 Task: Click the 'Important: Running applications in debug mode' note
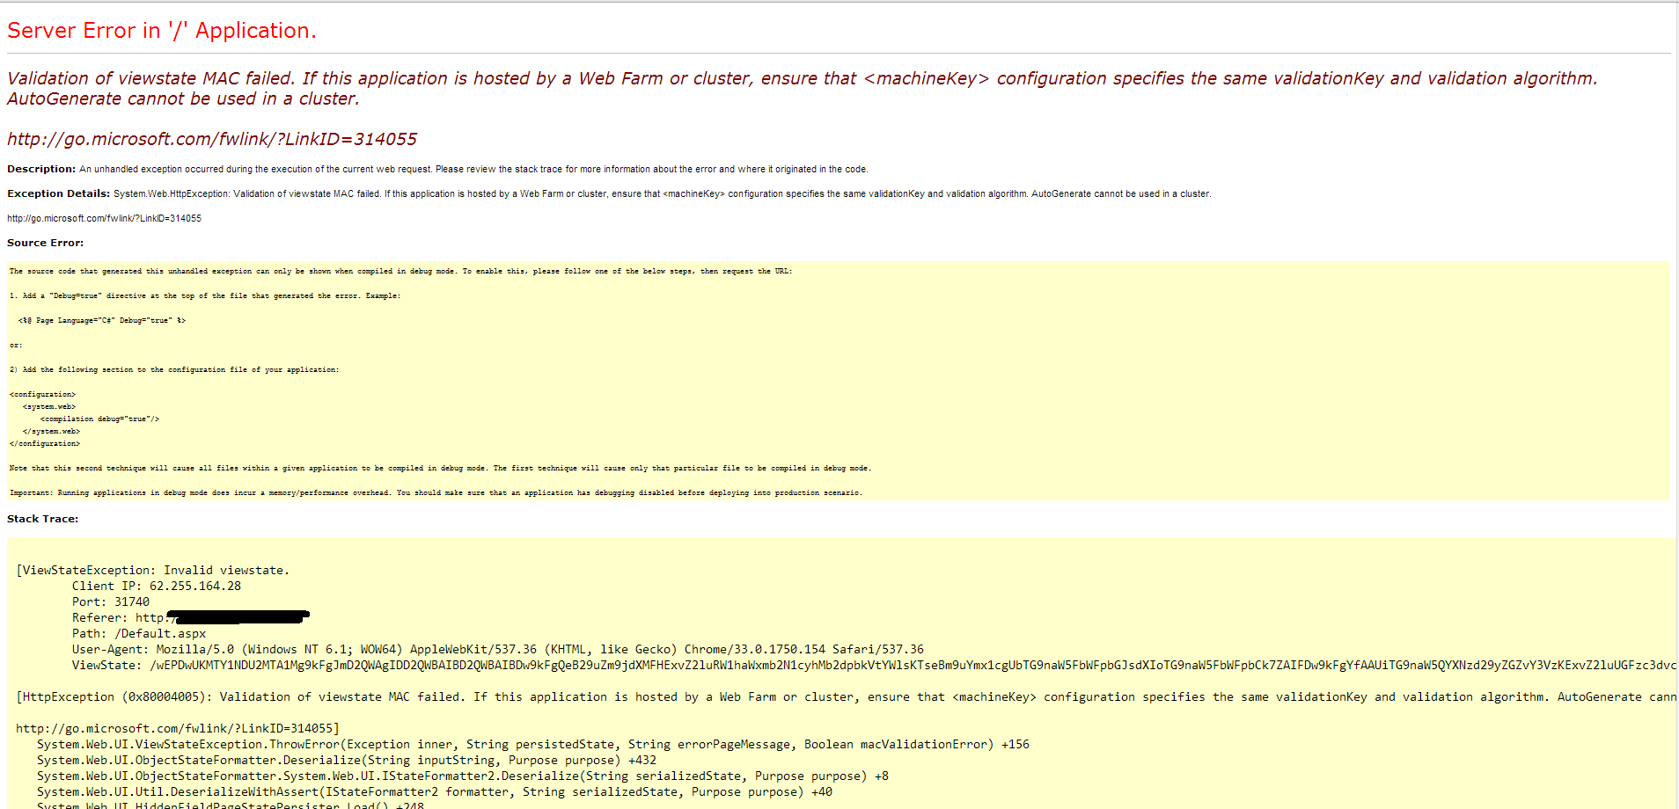436,493
